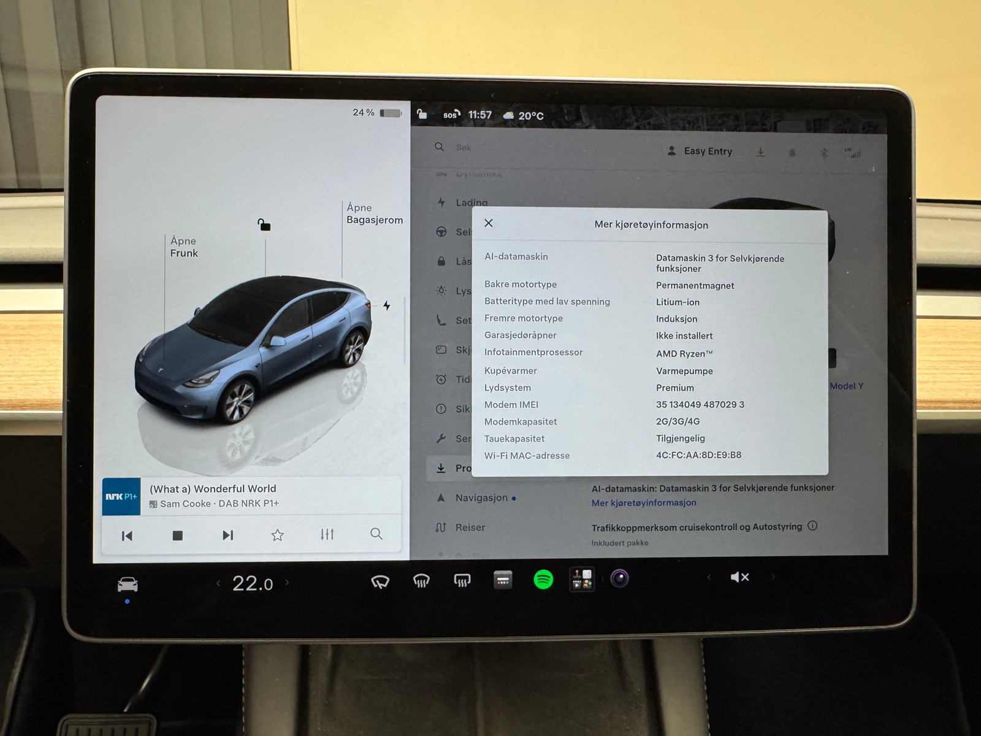Tap the 20°C weather indicator

pyautogui.click(x=523, y=115)
